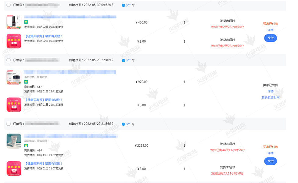Click filter icon beside the 22:40:12 order buyer
The width and height of the screenshot is (298, 183).
[133, 60]
